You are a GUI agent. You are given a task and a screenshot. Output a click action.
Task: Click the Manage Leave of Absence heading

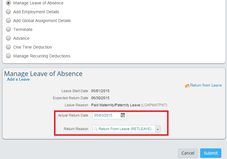tap(43, 74)
